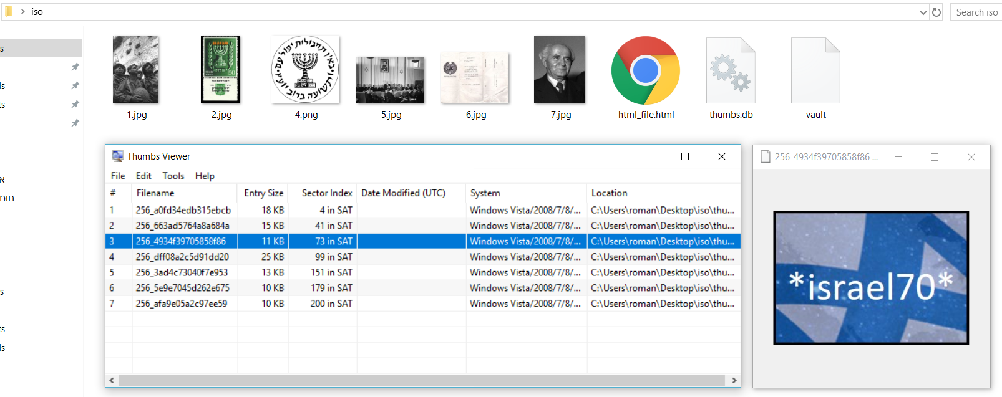Select the 7.jpg portrait thumbnail
Image resolution: width=1002 pixels, height=397 pixels.
click(x=560, y=69)
